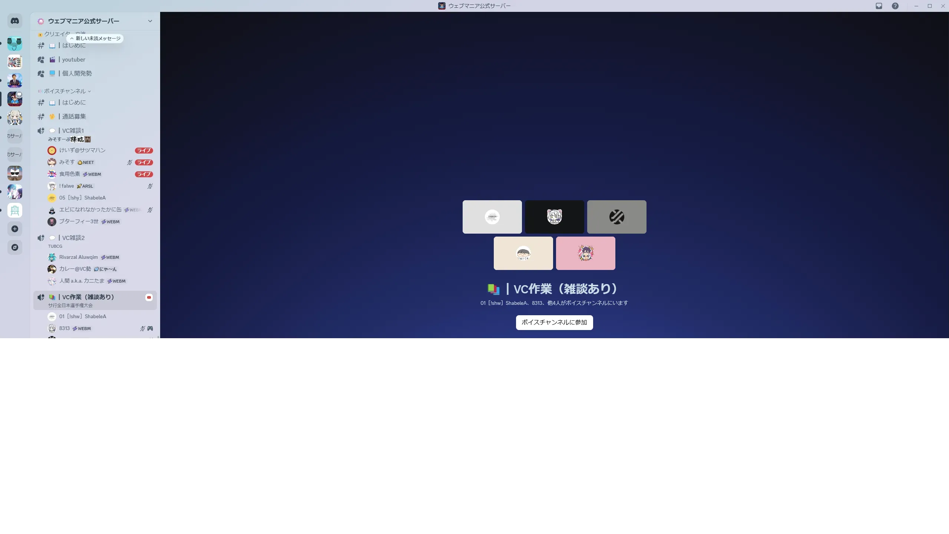Click user カレー@VC勢 in VC雑談2
The image size is (949, 534).
[x=75, y=269]
